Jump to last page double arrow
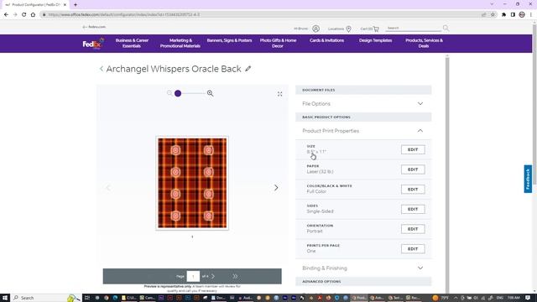Image resolution: width=537 pixels, height=302 pixels. [x=235, y=276]
